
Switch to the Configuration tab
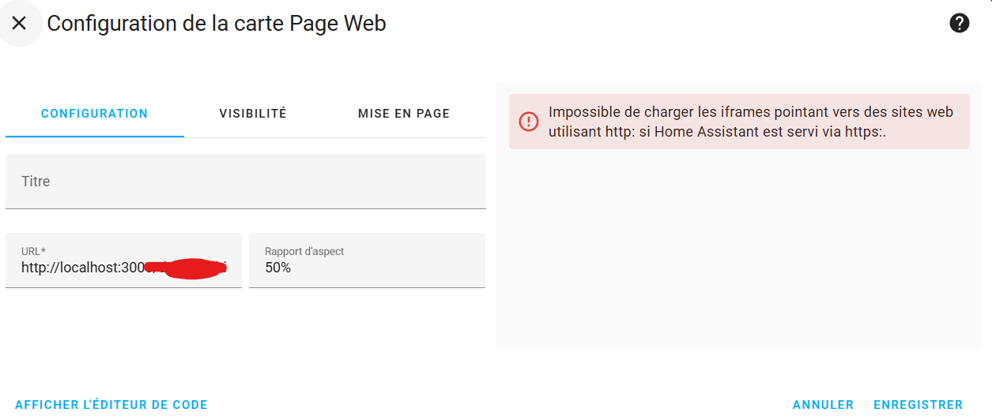94,114
